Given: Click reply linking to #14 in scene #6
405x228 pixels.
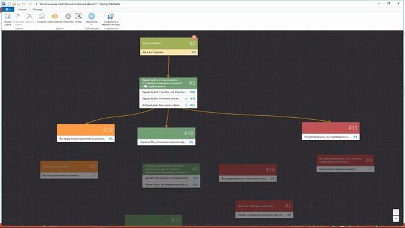Looking at the screenshot, I should point(171,184).
